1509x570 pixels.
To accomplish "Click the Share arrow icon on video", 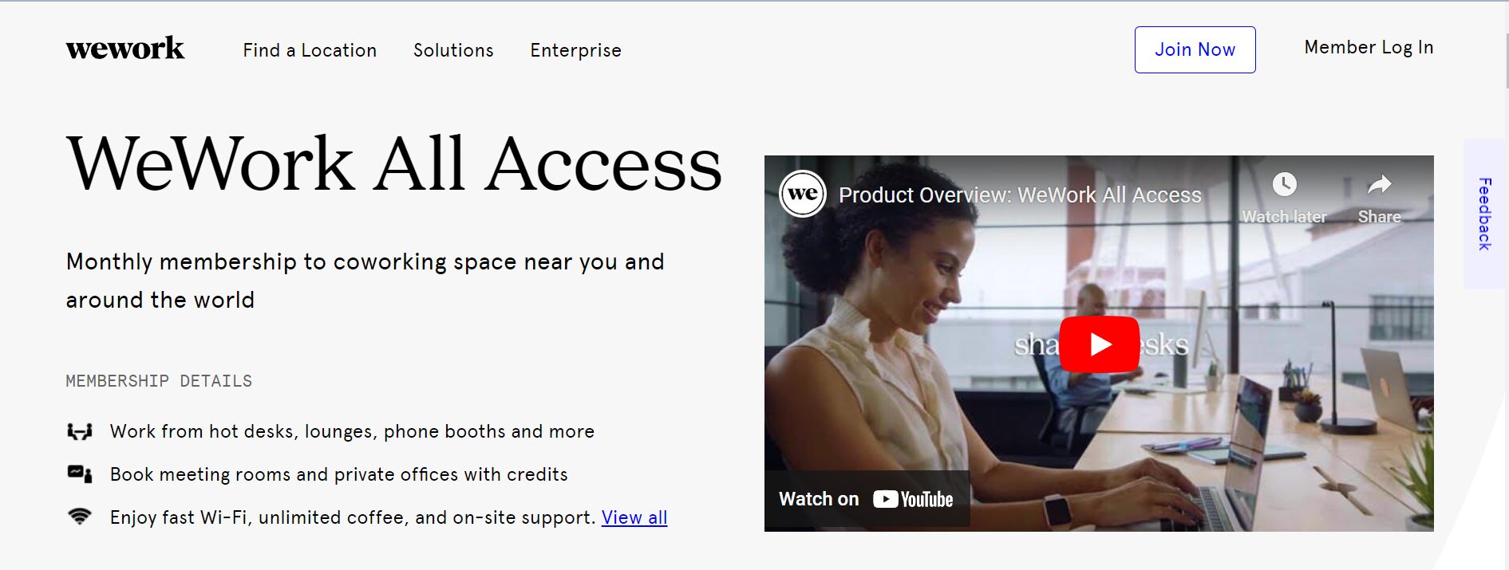I will (x=1379, y=185).
